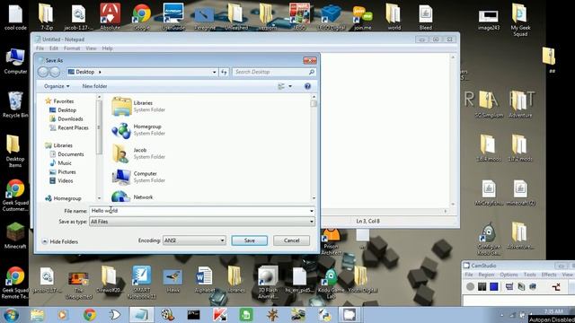The image size is (575, 323).
Task: Open the Notepad Format menu
Action: [72, 48]
